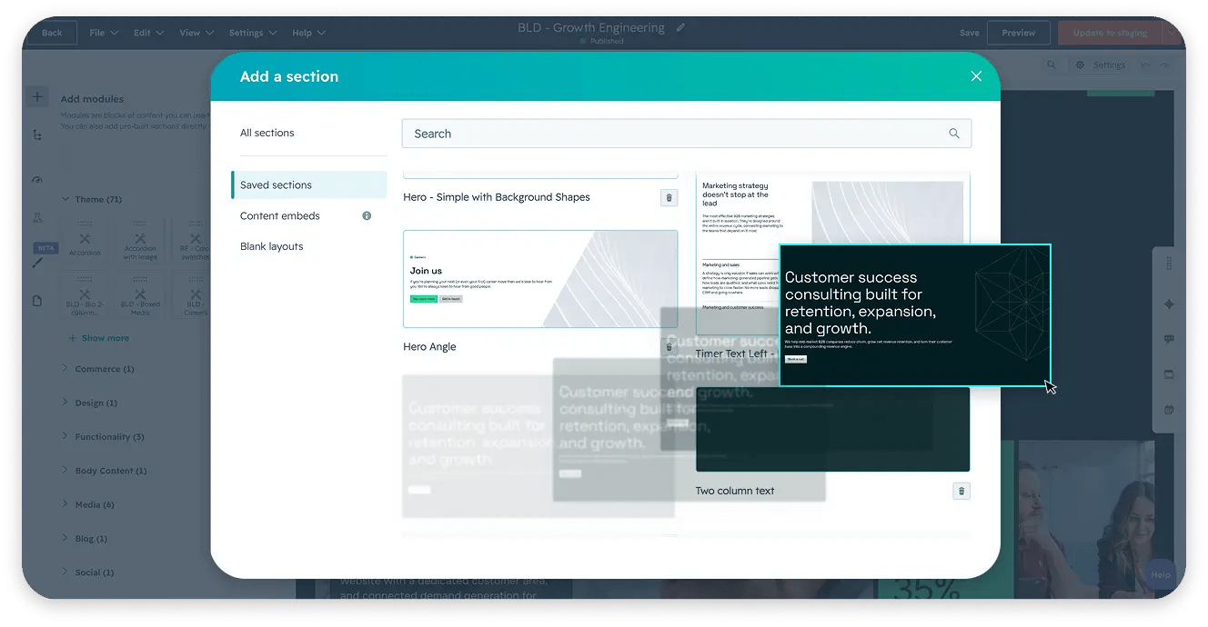Expand the Social (1) group
The width and height of the screenshot is (1208, 627).
(x=87, y=572)
